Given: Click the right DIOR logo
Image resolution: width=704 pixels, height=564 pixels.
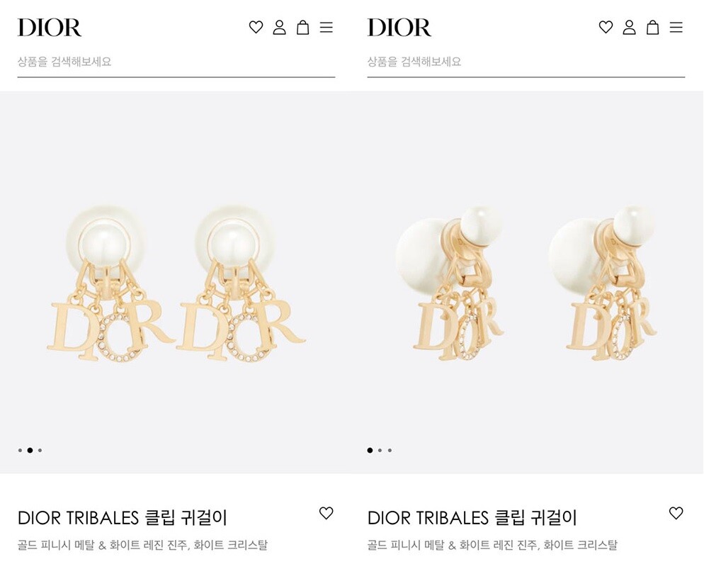Looking at the screenshot, I should pos(399,28).
